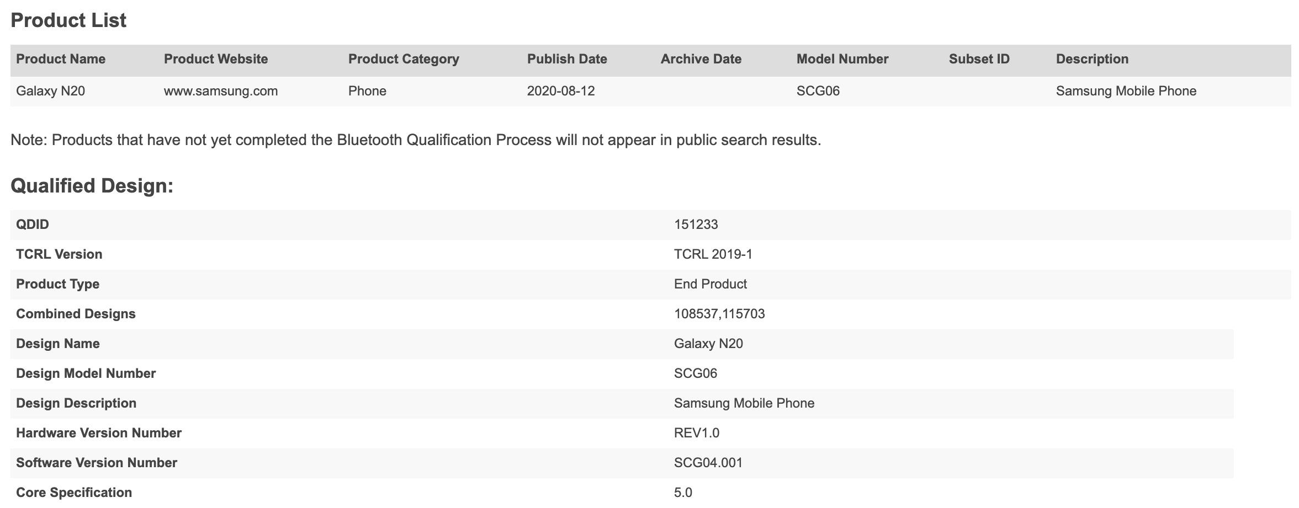Image resolution: width=1299 pixels, height=508 pixels.
Task: Click the Core Specification 5.0 value
Action: coord(683,493)
